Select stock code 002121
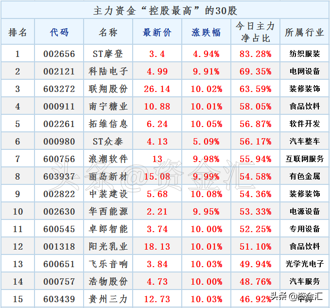The height and width of the screenshot is (308, 330). 59,72
